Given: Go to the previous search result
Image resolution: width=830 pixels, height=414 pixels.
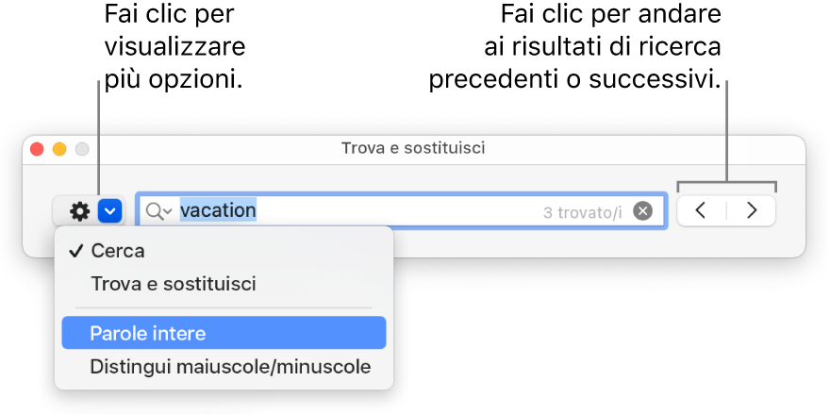Looking at the screenshot, I should (x=701, y=211).
